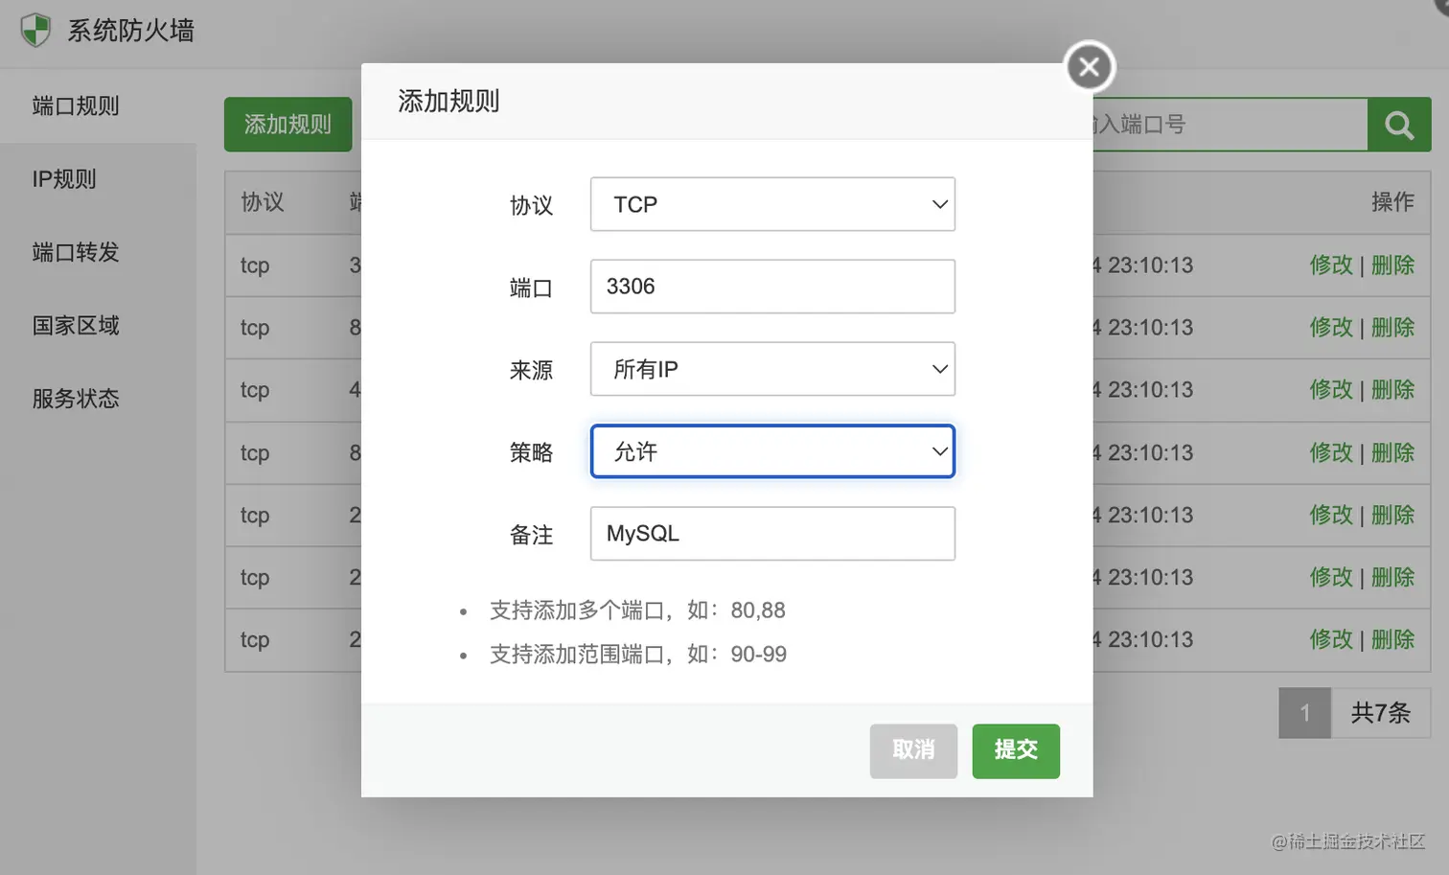The image size is (1449, 875).
Task: Click 修改 in the last table row
Action: pos(1331,639)
